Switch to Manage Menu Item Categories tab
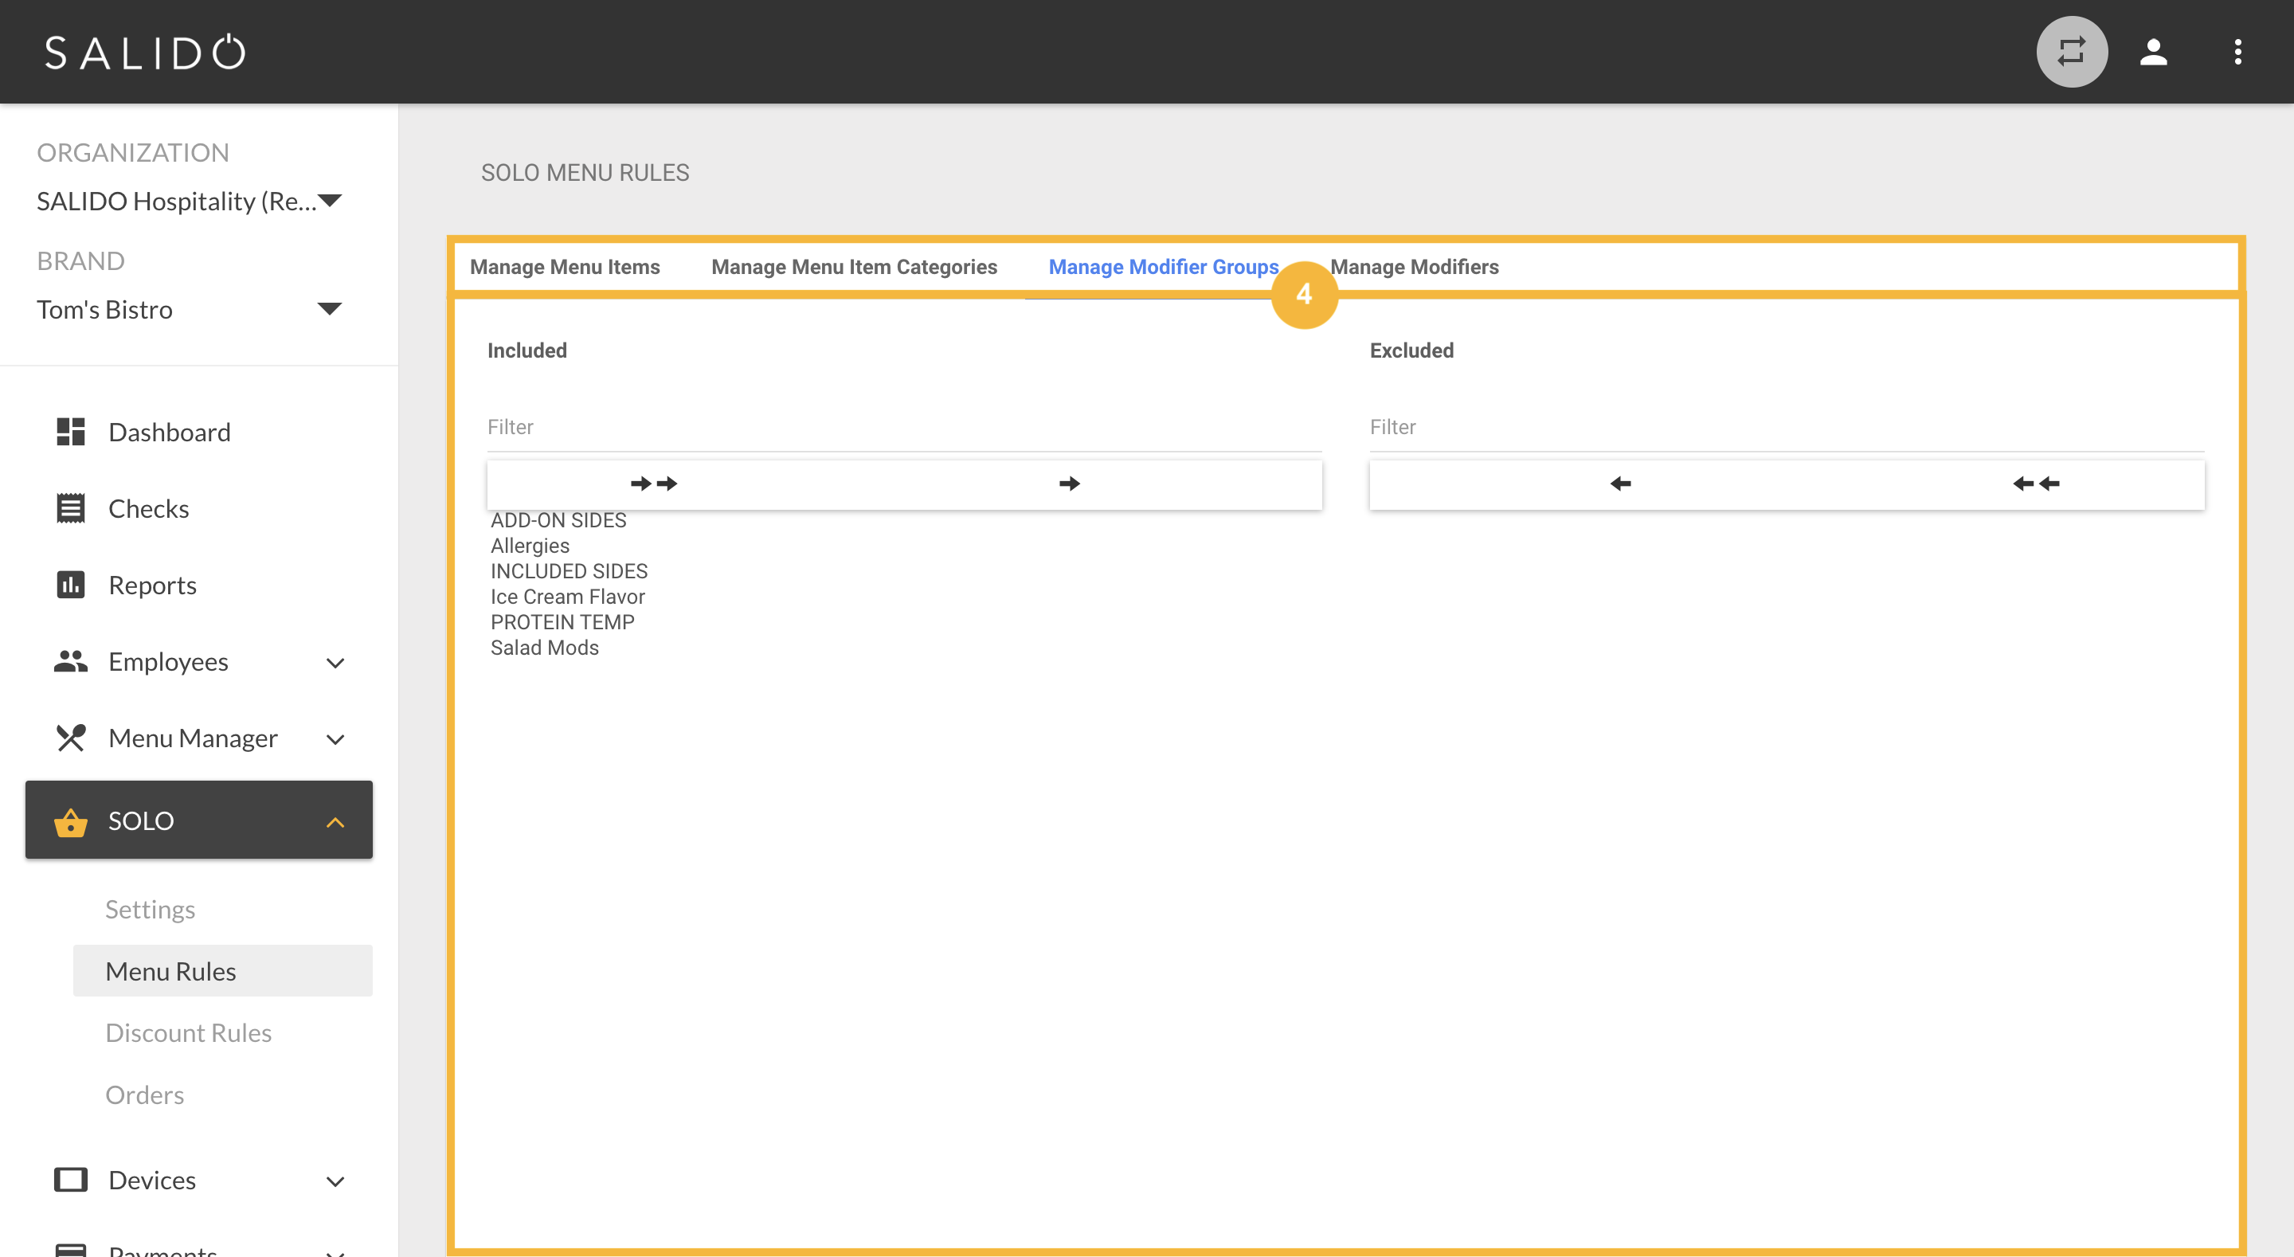The width and height of the screenshot is (2294, 1257). click(x=854, y=268)
